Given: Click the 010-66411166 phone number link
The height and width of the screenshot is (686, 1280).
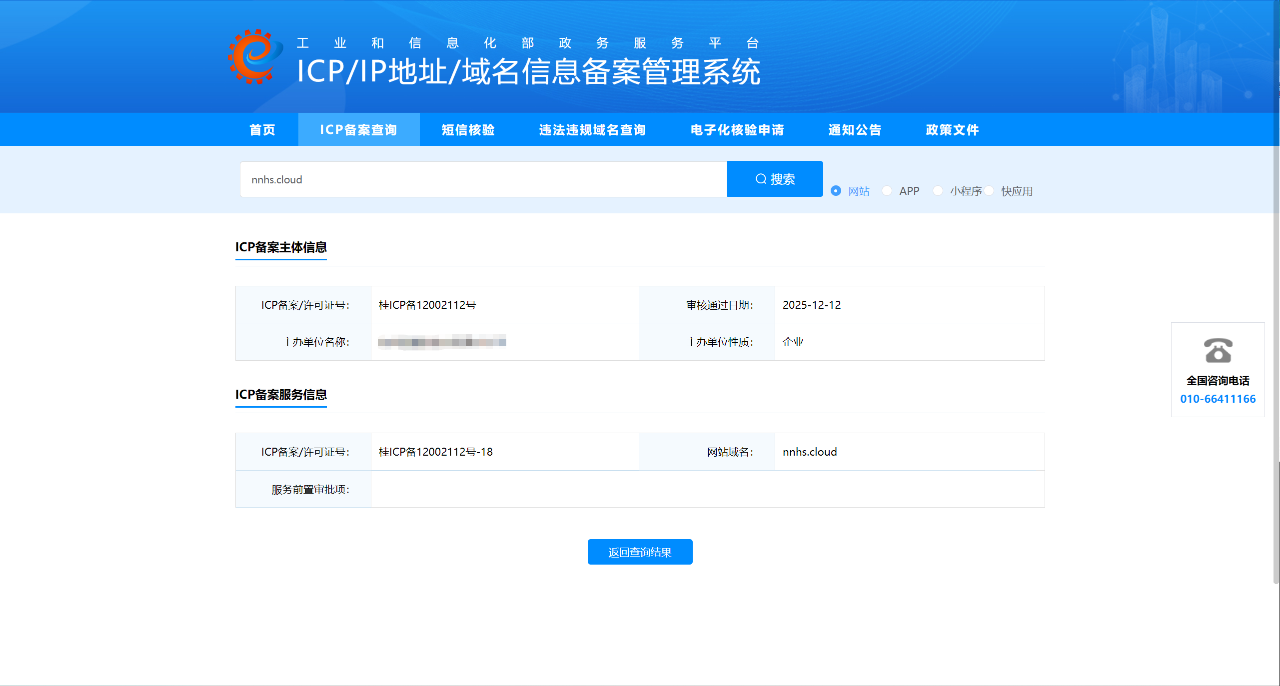Looking at the screenshot, I should [1218, 399].
